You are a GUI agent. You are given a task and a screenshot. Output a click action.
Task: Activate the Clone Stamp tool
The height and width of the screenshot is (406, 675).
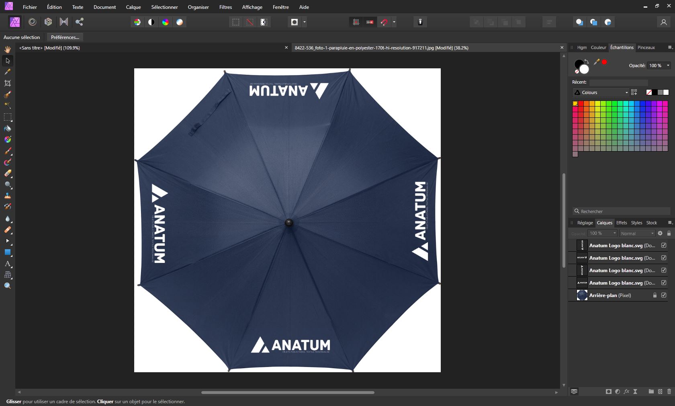pyautogui.click(x=8, y=196)
